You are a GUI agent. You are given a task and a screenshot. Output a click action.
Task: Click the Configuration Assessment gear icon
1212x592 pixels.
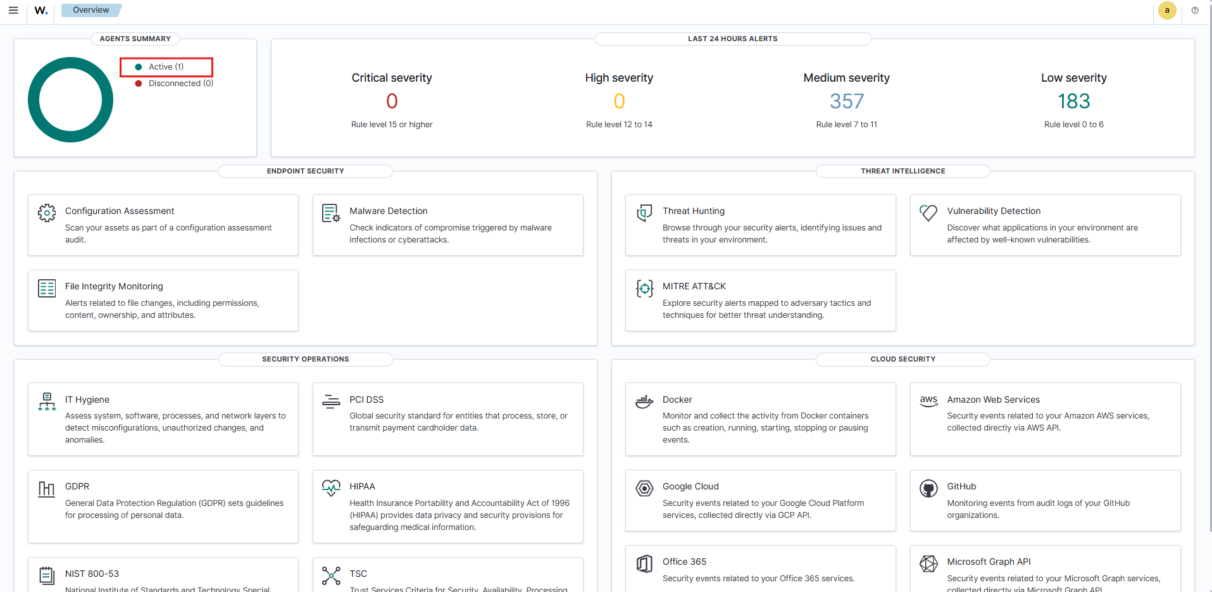tap(47, 213)
